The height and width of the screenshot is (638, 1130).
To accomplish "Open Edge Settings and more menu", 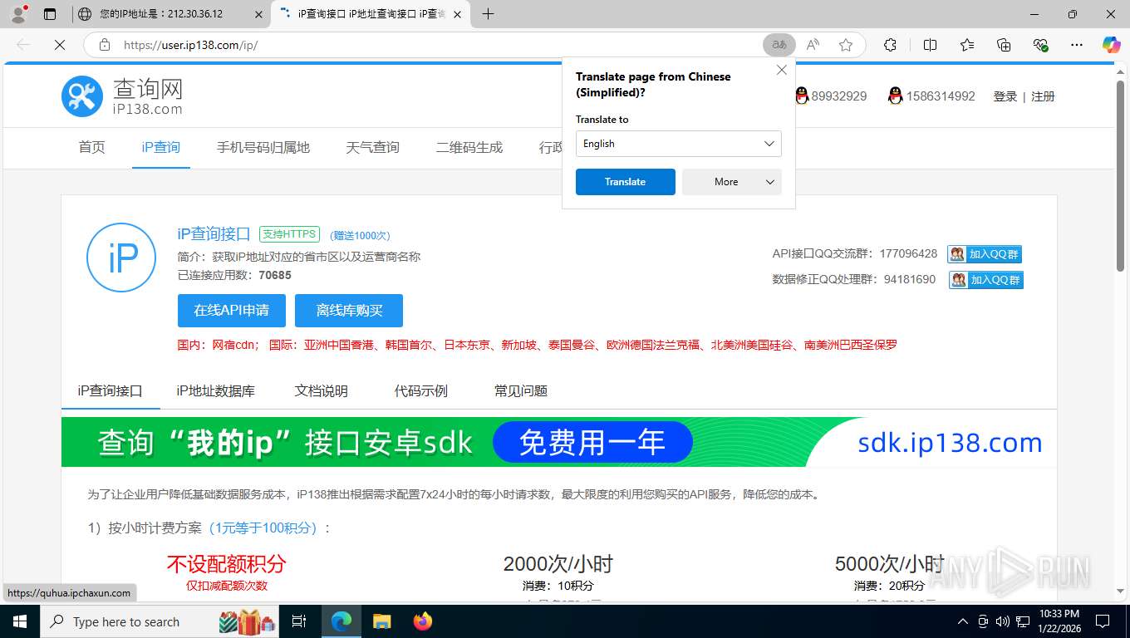I will [x=1077, y=45].
